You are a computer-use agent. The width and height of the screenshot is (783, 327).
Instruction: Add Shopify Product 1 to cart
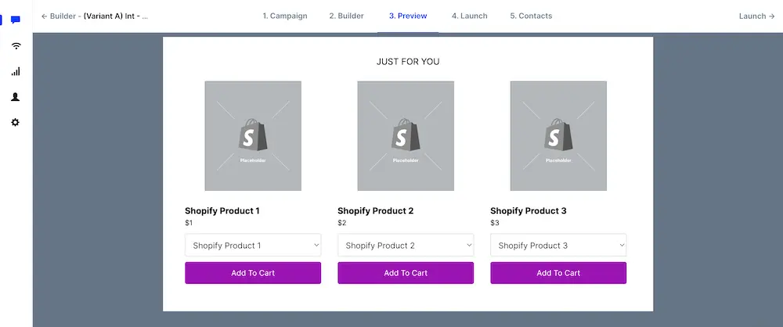(x=253, y=273)
